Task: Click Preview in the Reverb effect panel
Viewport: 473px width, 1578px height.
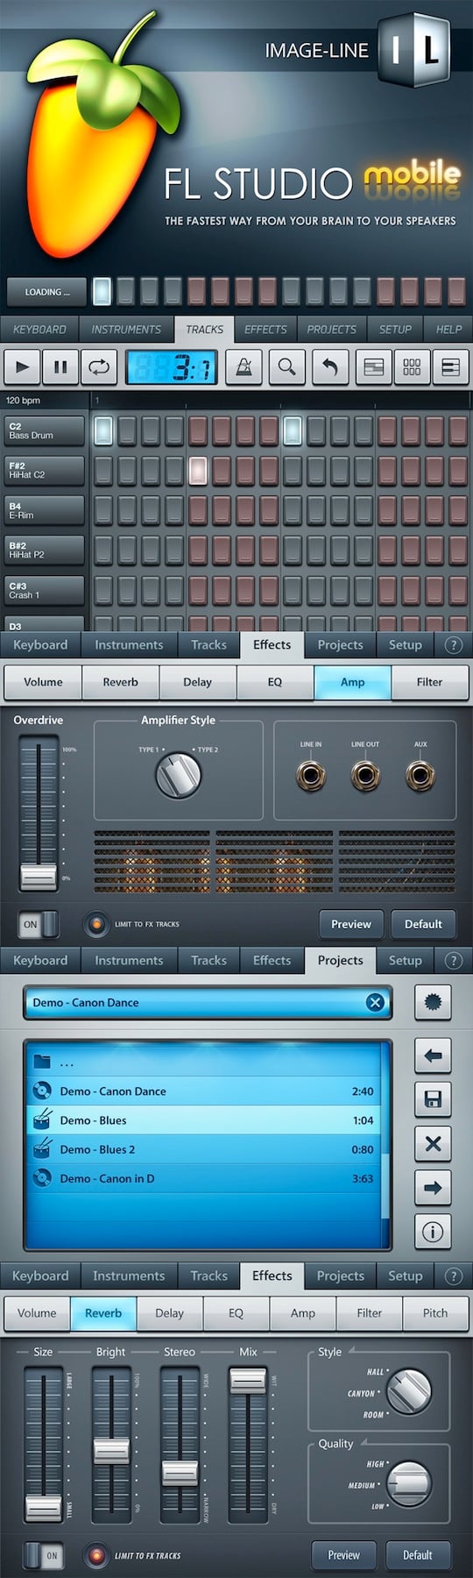Action: 343,1555
